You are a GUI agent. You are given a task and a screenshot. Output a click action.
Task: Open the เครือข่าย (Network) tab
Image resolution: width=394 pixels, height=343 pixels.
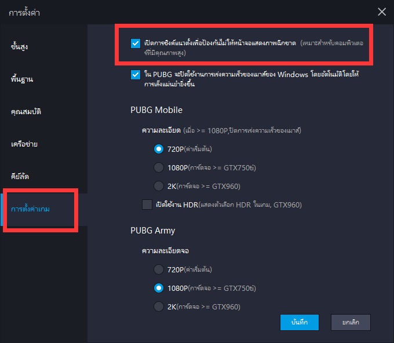click(x=24, y=143)
